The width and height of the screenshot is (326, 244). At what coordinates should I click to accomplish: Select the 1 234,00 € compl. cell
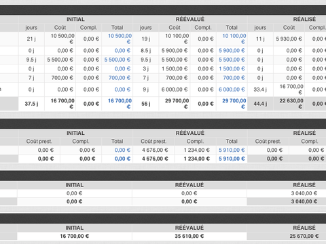click(x=197, y=150)
